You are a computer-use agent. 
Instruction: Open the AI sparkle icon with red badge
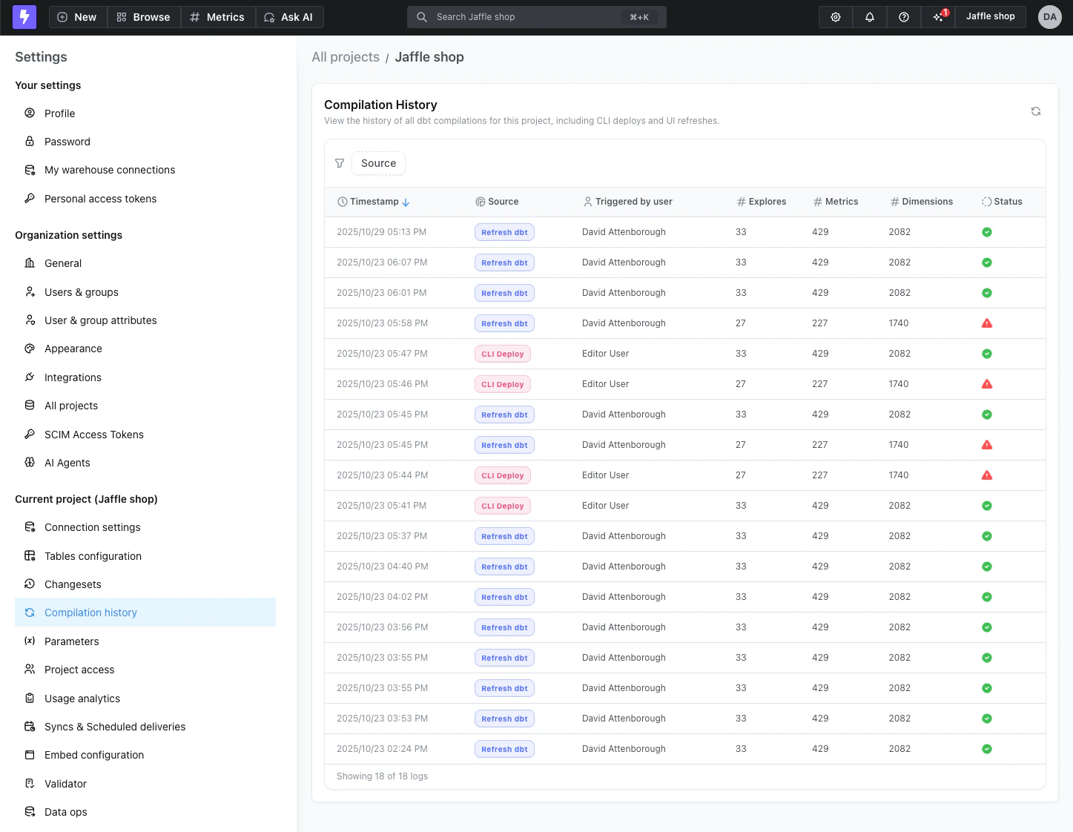point(938,17)
